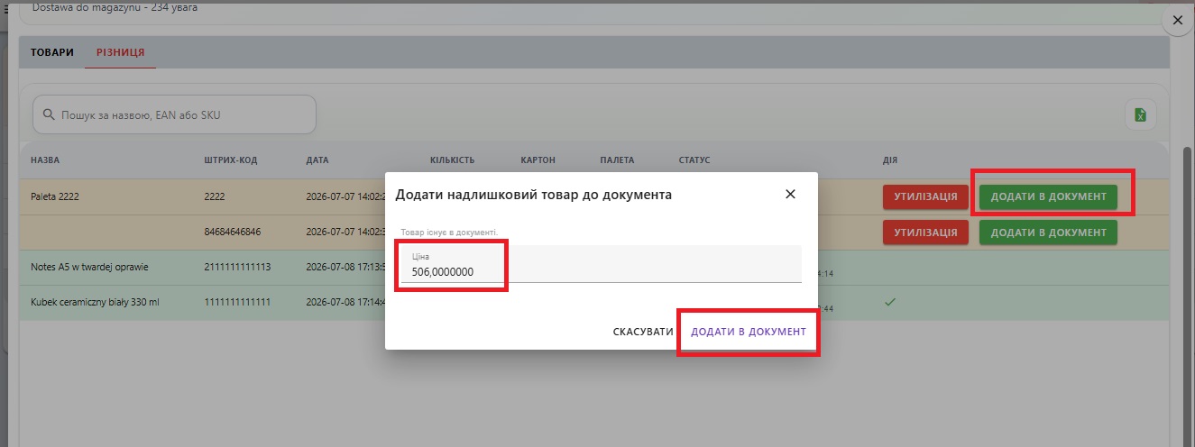Click the ПАЛЕТА column header
The width and height of the screenshot is (1195, 447).
(x=617, y=160)
